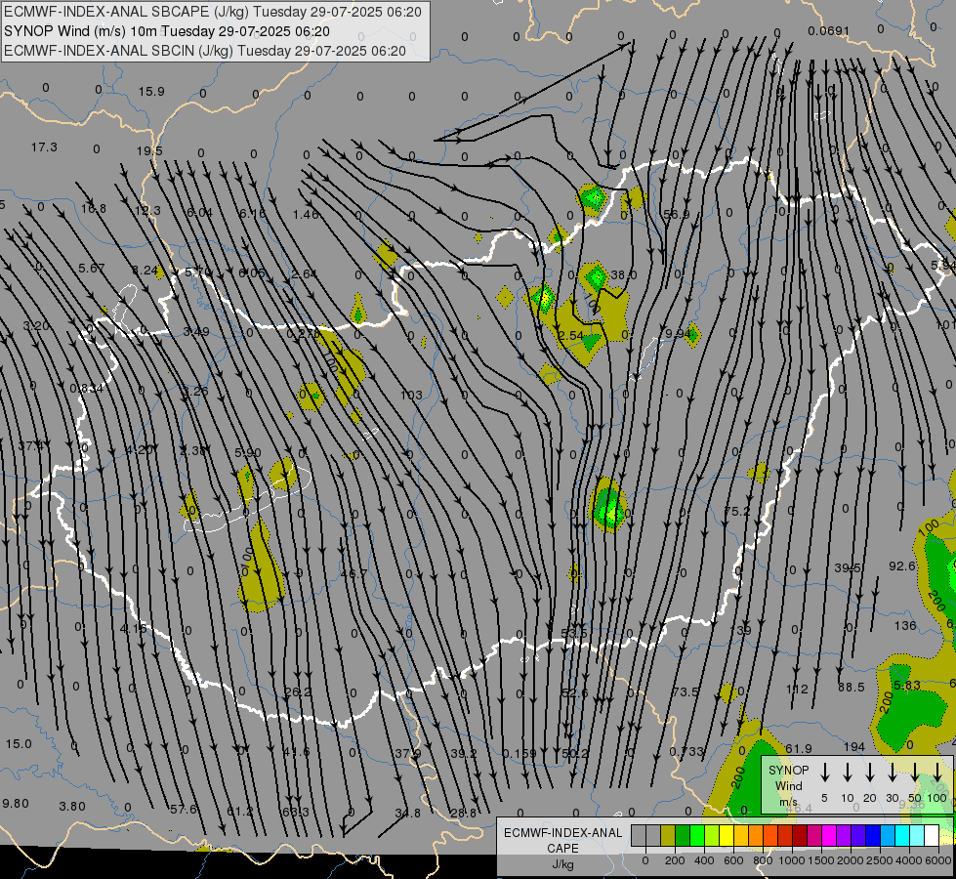Click the 26.2 value on the map

pos(298,691)
